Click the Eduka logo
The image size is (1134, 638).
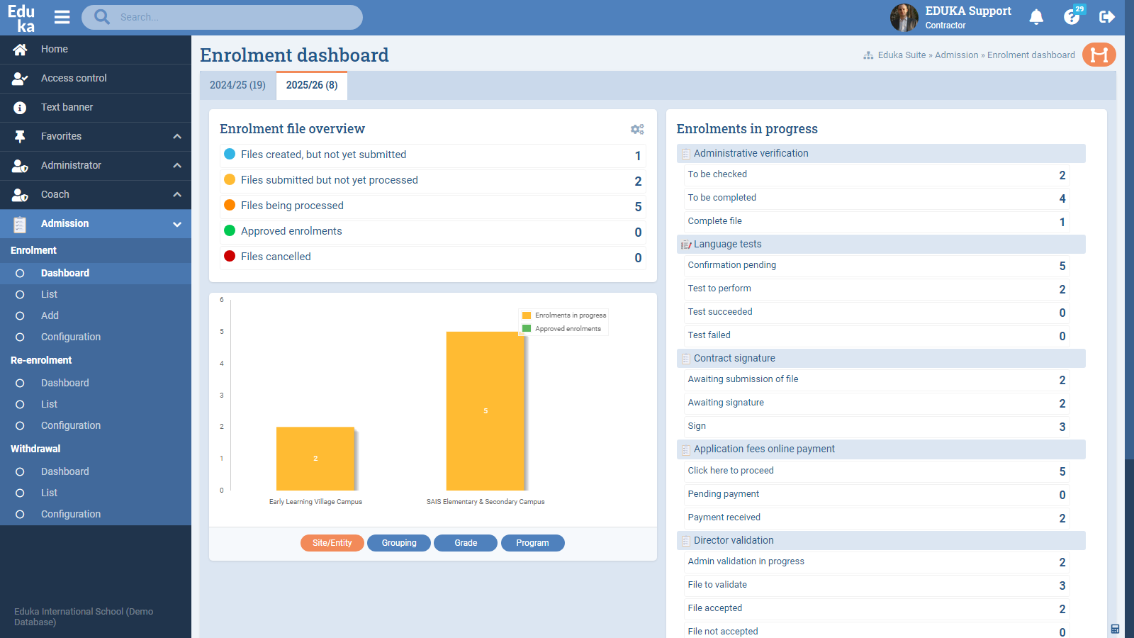tap(22, 17)
